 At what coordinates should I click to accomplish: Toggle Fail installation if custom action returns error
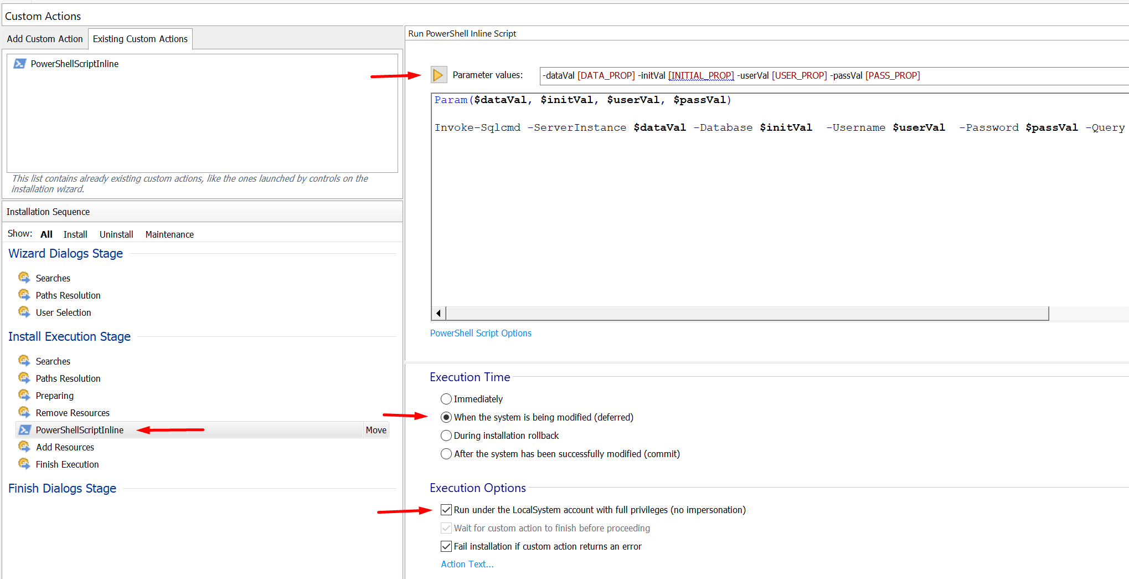(446, 546)
